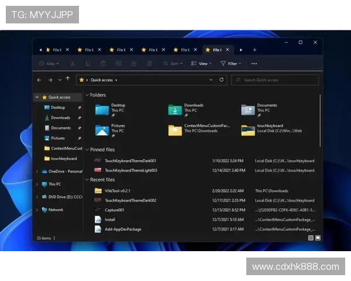Click the Quick access breadcrumb
The height and width of the screenshot is (281, 351).
point(102,80)
